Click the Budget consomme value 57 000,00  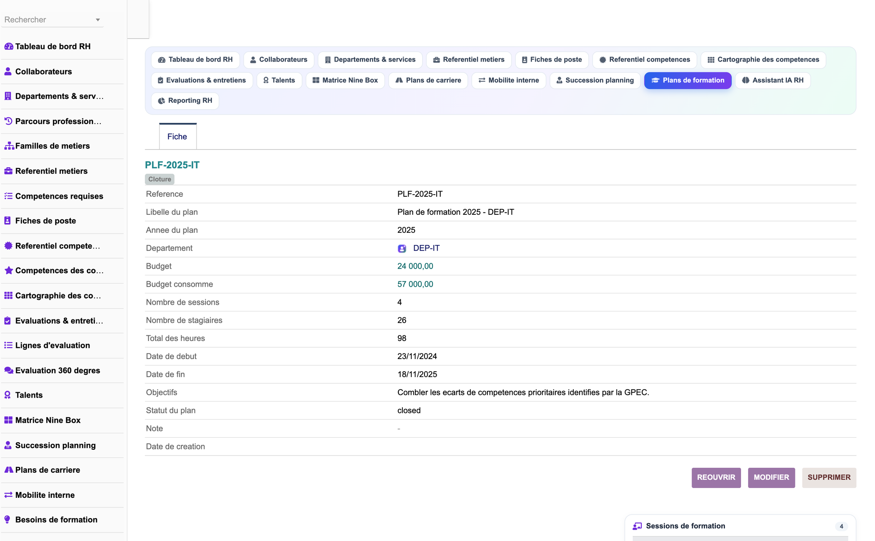415,284
